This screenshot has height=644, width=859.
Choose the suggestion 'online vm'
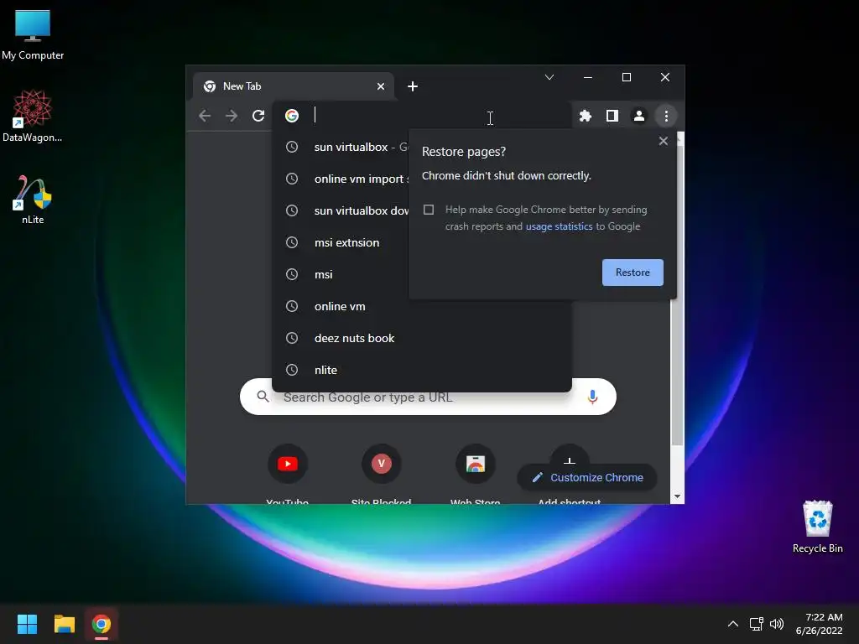tap(422, 305)
